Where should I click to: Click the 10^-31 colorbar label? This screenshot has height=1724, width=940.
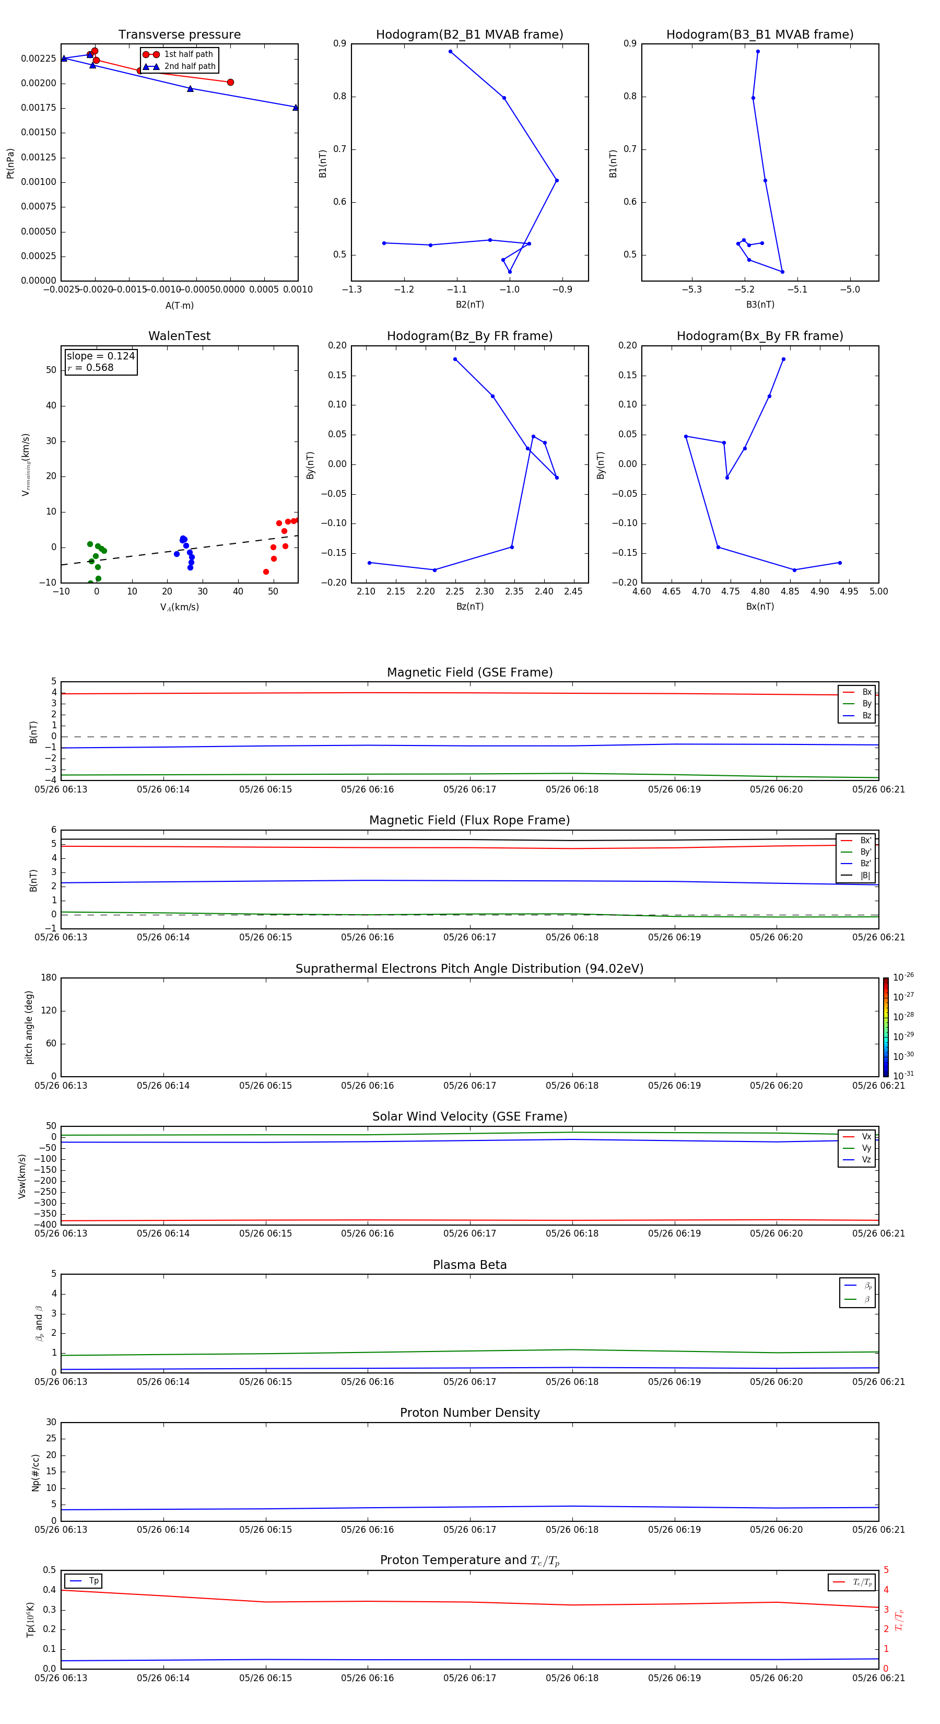[903, 1076]
